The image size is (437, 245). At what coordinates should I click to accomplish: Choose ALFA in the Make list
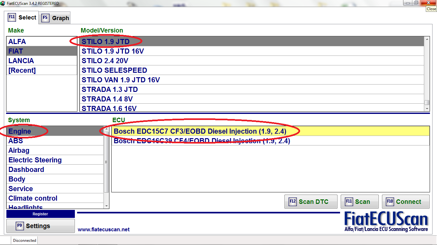(42, 41)
